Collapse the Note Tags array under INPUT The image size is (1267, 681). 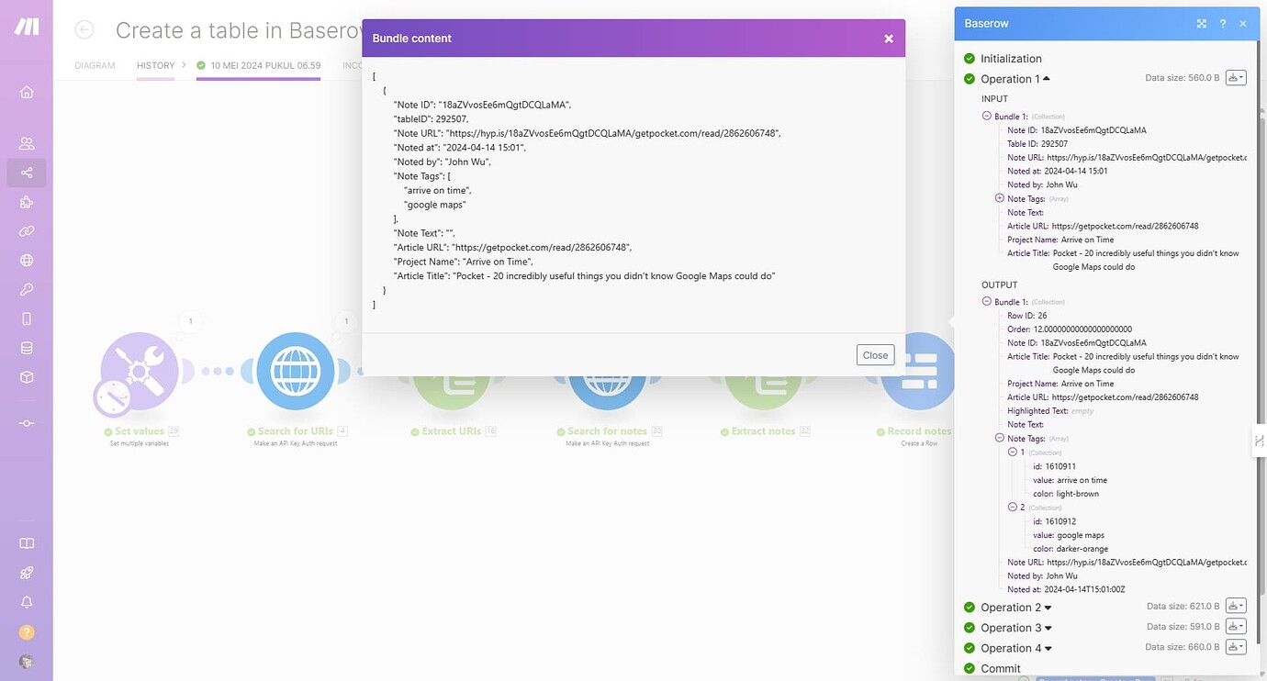[998, 197]
